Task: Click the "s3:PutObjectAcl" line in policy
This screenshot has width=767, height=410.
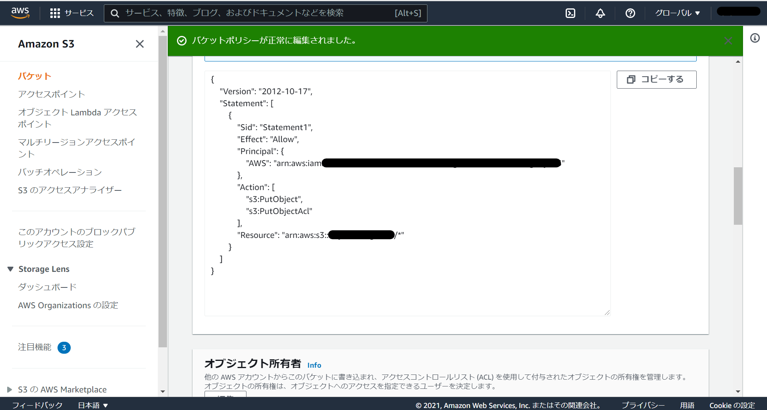Action: (279, 211)
